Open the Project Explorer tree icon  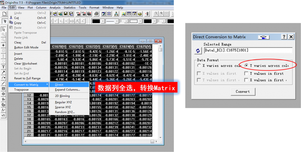[x=116, y=14]
